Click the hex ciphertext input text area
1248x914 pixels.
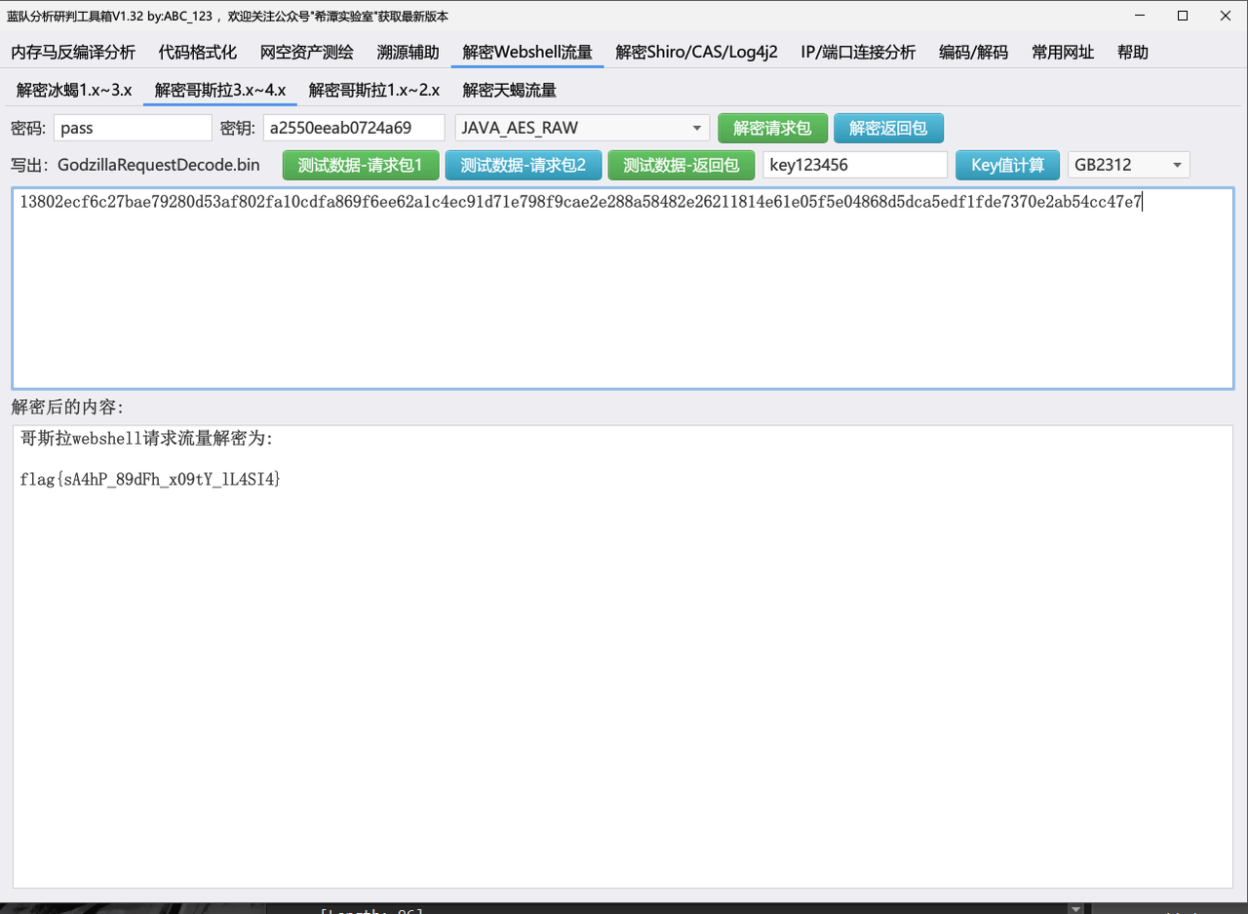(x=623, y=287)
